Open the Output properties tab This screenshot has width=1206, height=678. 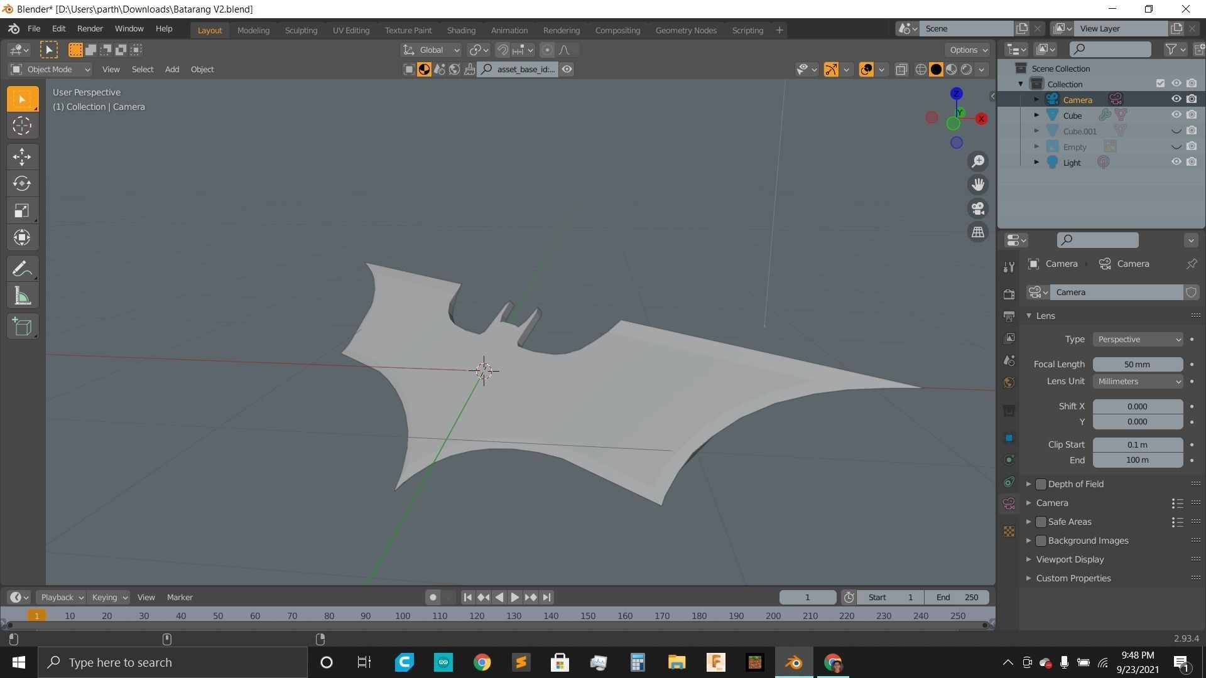click(1009, 316)
